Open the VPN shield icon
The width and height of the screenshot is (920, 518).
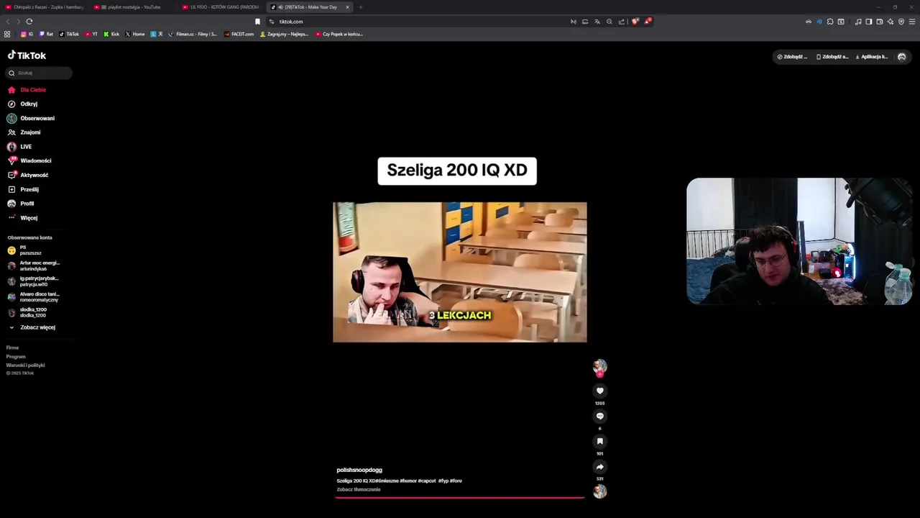coord(901,22)
